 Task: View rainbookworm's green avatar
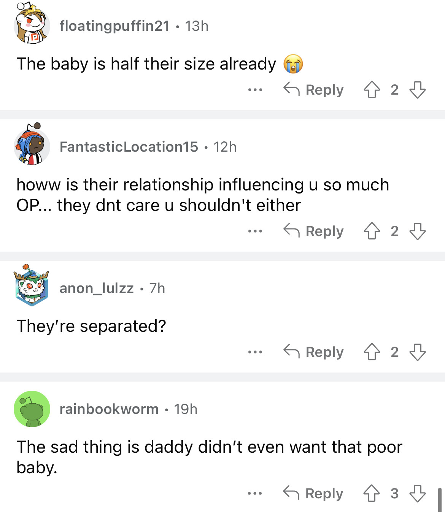click(x=32, y=409)
